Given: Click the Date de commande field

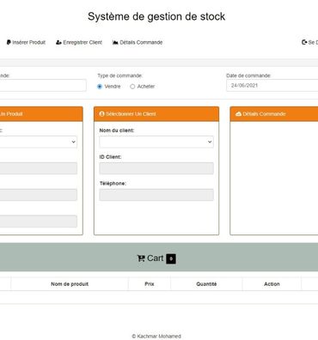Looking at the screenshot, I should (272, 85).
